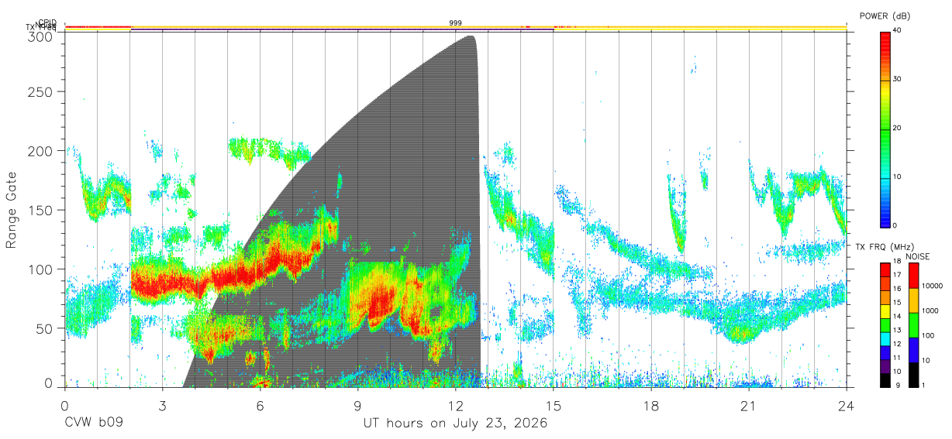Image resolution: width=952 pixels, height=439 pixels.
Task: Click the 250 range gate tick label
Action: click(x=41, y=92)
